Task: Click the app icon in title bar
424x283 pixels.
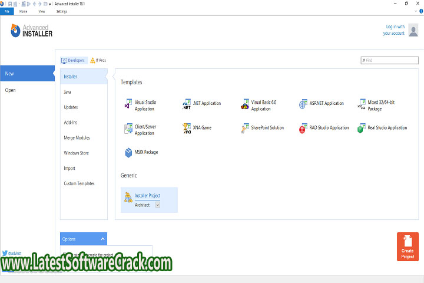Action: pos(2,4)
